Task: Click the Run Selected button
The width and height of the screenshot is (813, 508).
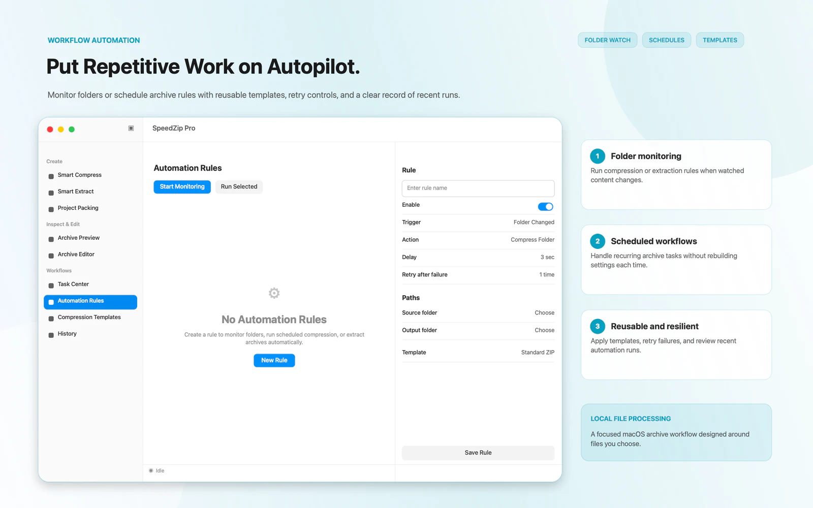Action: click(x=239, y=186)
